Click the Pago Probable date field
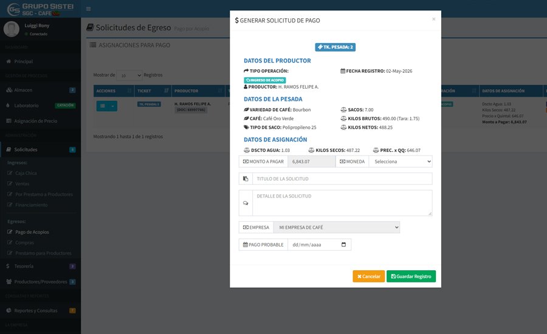This screenshot has width=547, height=334. tap(319, 245)
